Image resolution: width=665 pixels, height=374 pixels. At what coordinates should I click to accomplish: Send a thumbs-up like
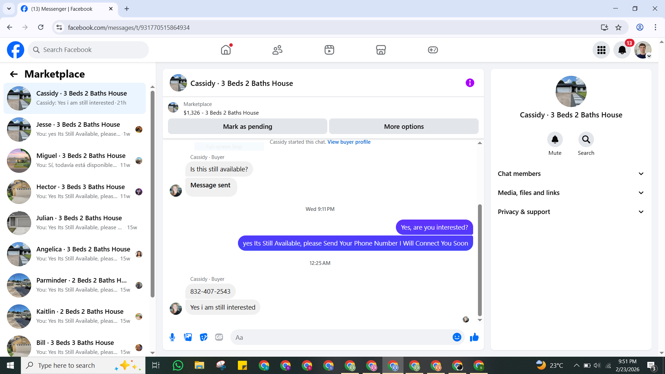pos(474,337)
